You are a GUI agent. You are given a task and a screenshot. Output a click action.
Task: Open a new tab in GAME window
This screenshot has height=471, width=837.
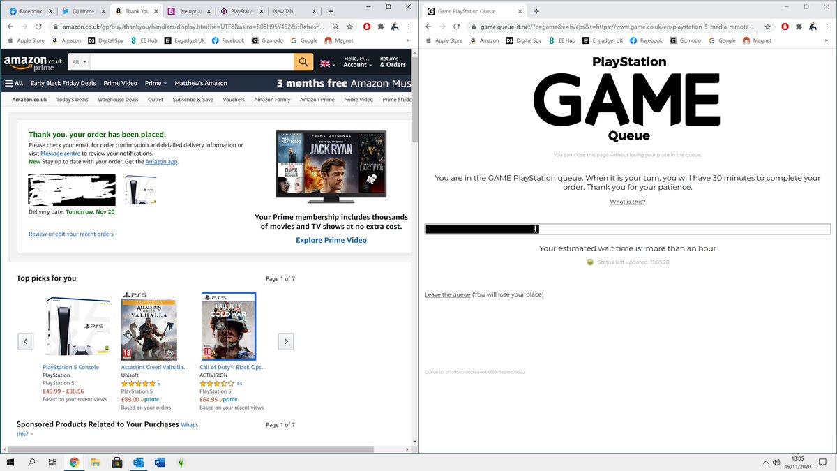[536, 11]
